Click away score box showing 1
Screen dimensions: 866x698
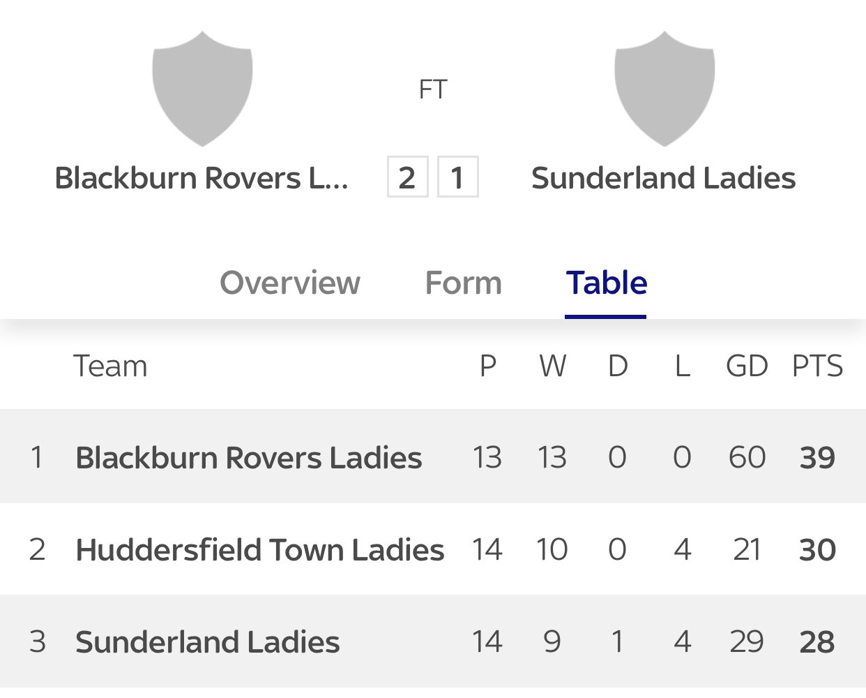457,177
